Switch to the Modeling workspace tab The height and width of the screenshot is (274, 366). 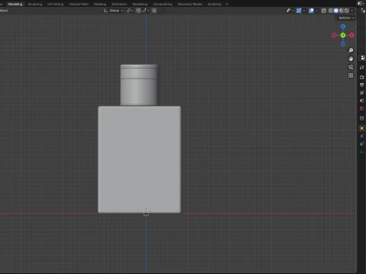[x=15, y=4]
